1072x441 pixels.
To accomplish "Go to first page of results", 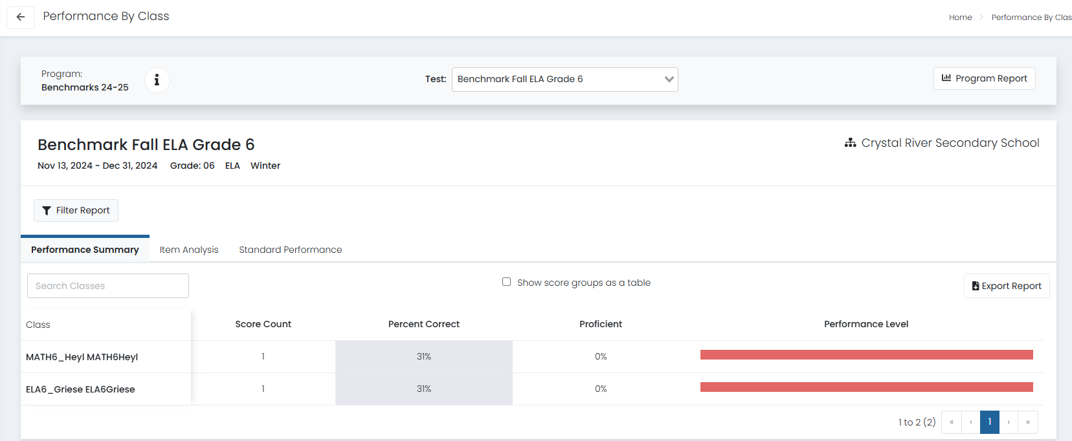I will [x=951, y=422].
